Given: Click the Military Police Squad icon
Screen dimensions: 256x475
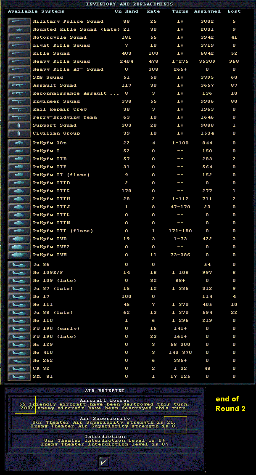Looking at the screenshot, I should coord(19,21).
